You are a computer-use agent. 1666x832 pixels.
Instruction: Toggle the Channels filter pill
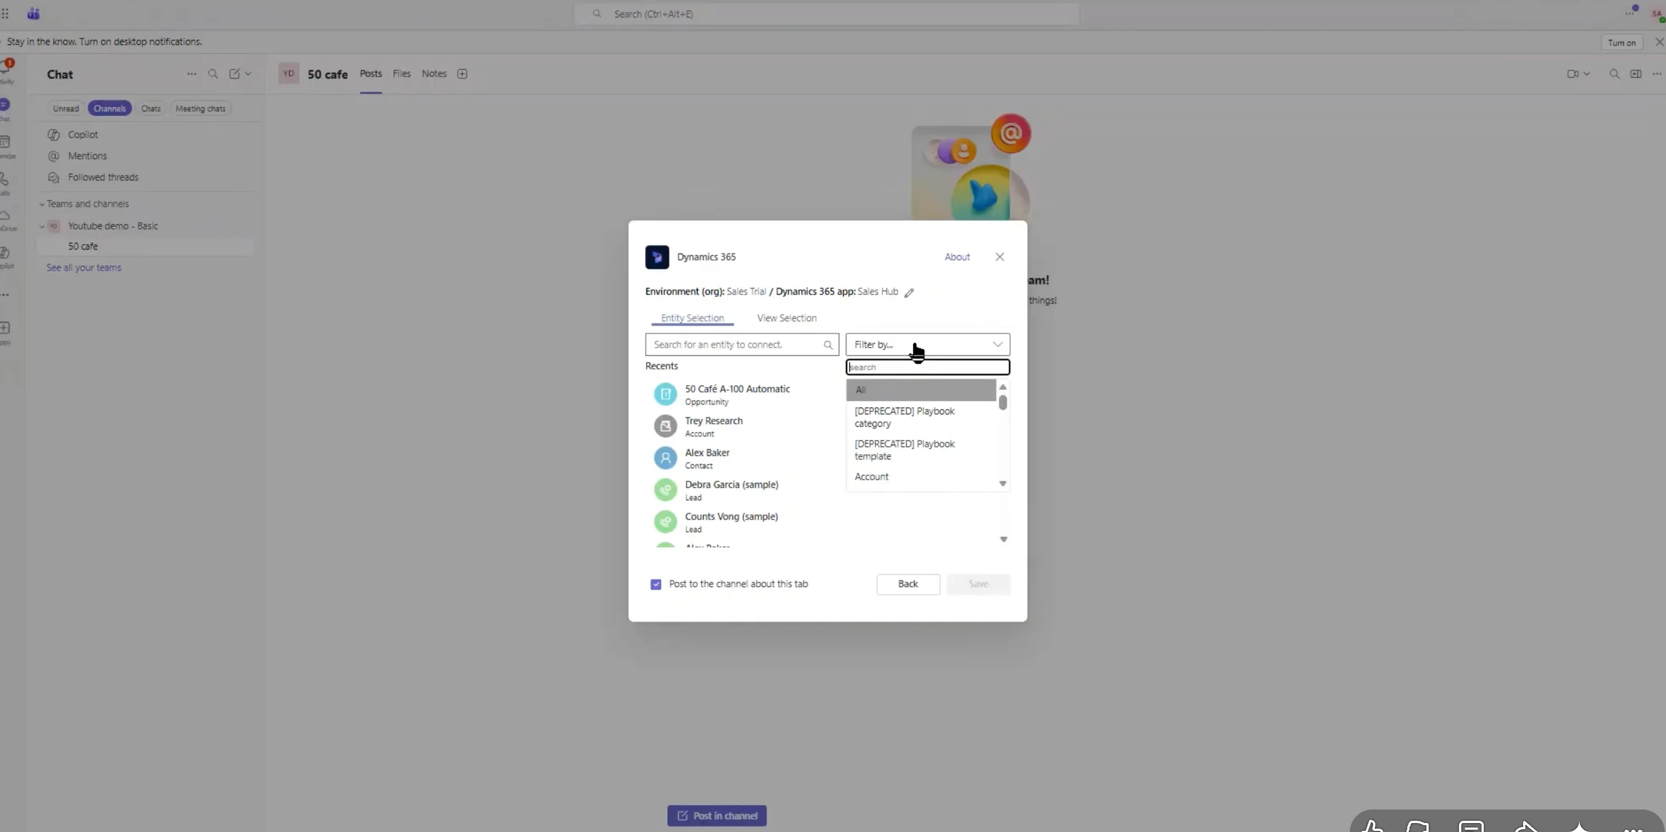click(x=109, y=108)
